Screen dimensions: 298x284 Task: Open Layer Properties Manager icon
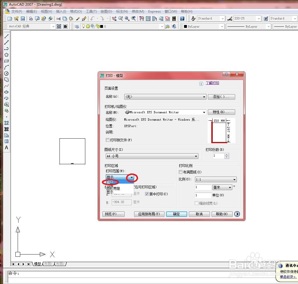click(x=77, y=26)
